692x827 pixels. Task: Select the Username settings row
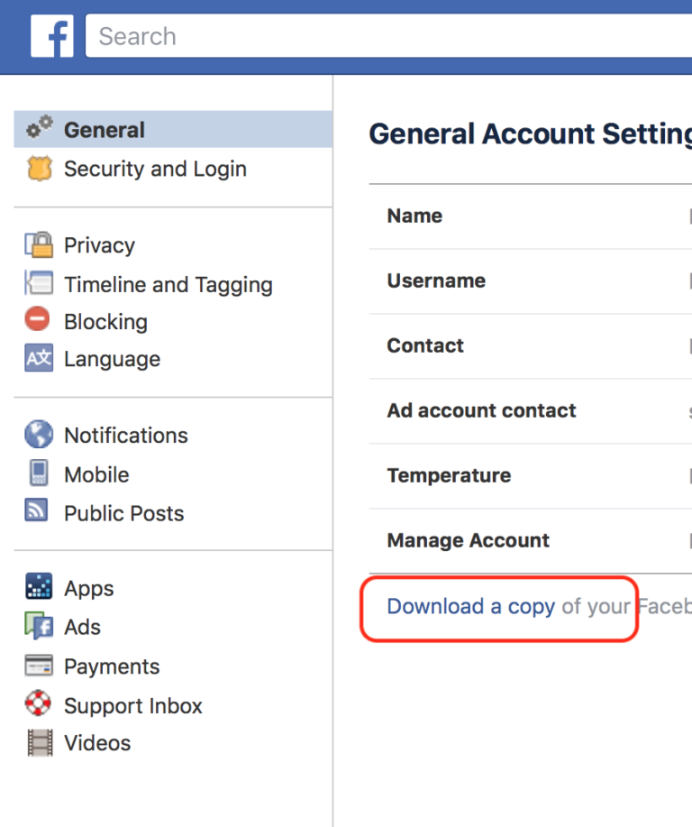click(x=530, y=281)
